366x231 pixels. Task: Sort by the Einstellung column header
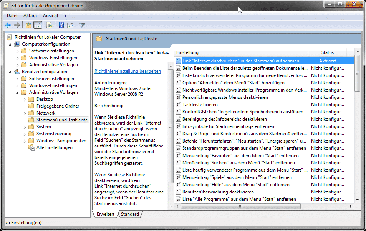pyautogui.click(x=242, y=52)
